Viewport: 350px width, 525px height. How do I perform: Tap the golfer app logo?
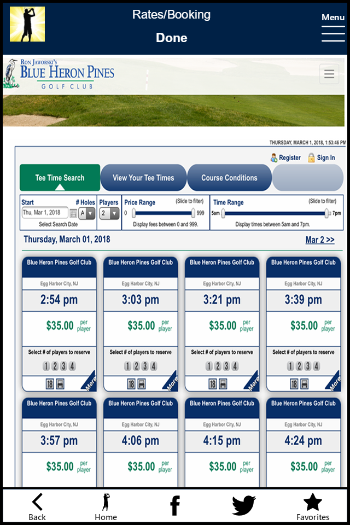[27, 24]
